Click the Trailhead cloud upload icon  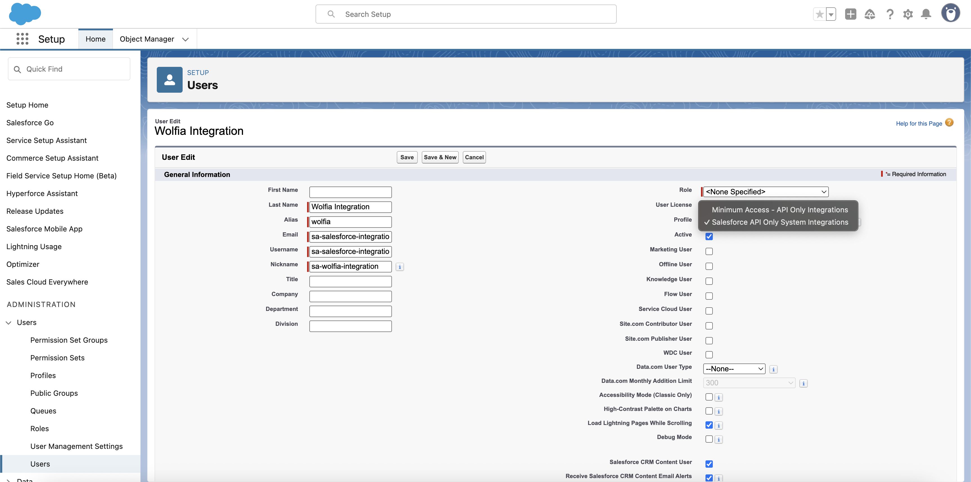tap(870, 14)
